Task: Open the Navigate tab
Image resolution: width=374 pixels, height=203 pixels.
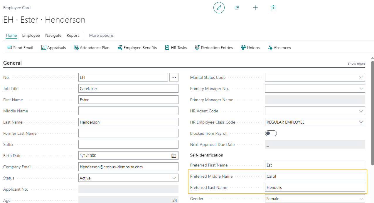Action: (x=53, y=35)
